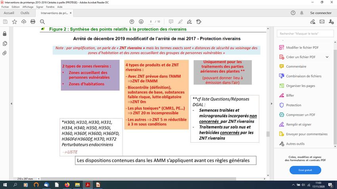The height and width of the screenshot is (189, 337).
Task: Switch to the Accueil tab
Action: 9,13
